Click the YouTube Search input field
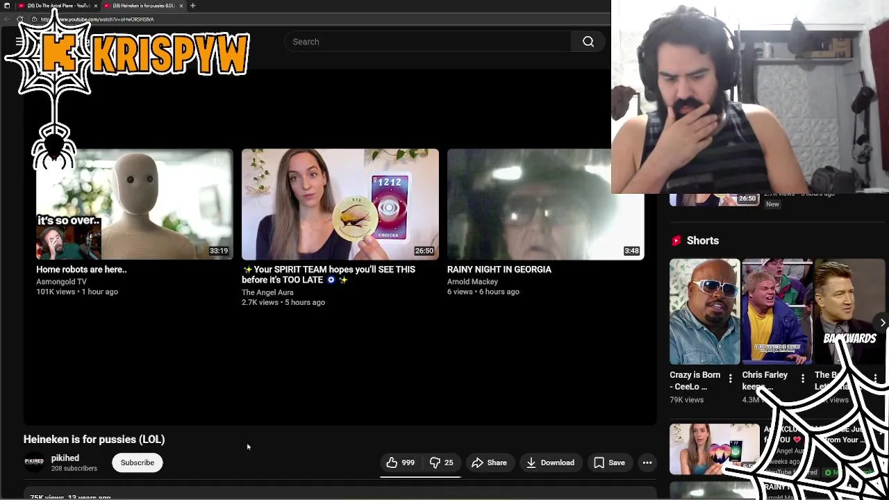The image size is (889, 500). (427, 42)
